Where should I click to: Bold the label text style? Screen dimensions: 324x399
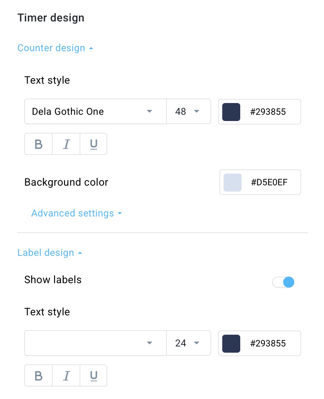pos(38,375)
